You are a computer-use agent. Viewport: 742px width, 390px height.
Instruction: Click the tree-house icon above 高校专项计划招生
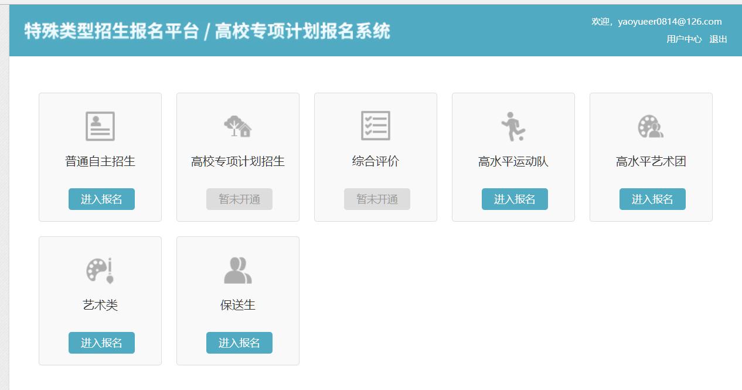(238, 125)
